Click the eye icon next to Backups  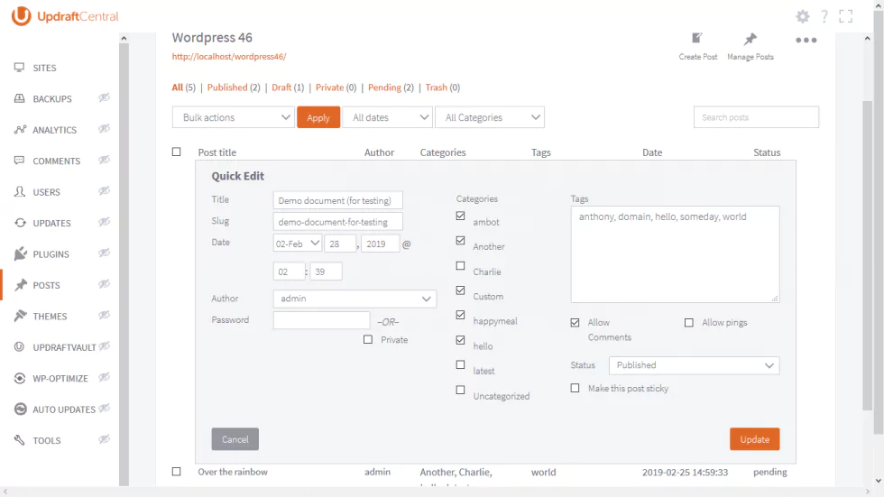(105, 98)
